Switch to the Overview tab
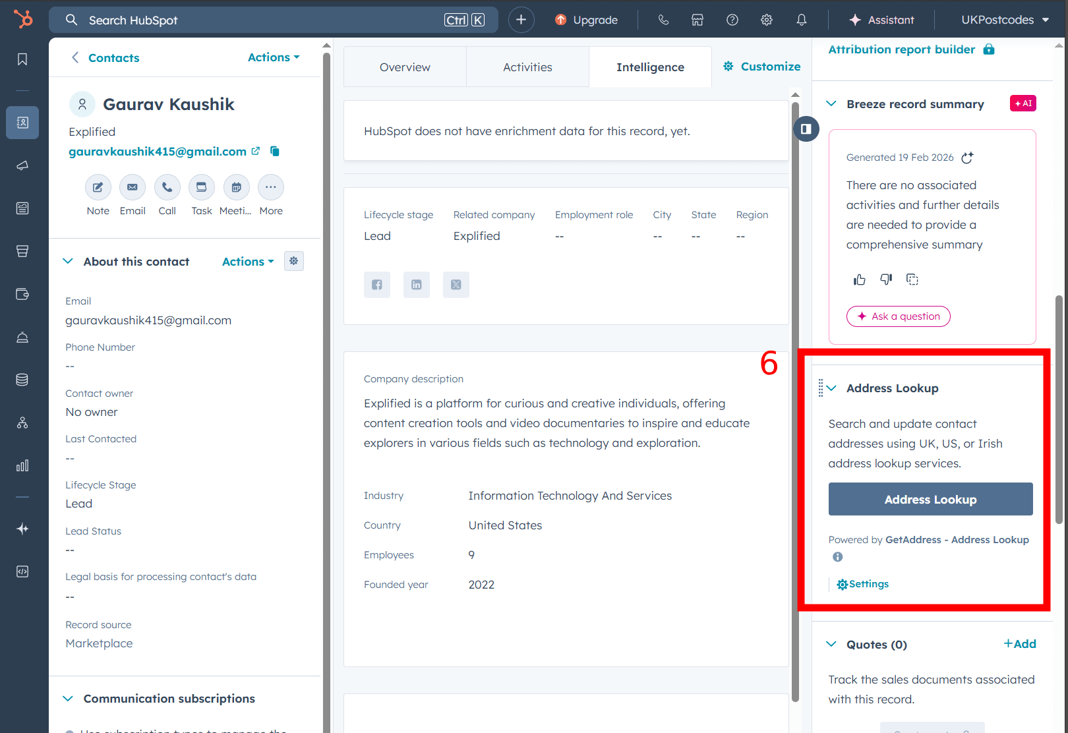 (404, 67)
